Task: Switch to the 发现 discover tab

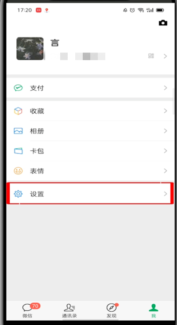Action: pyautogui.click(x=112, y=310)
